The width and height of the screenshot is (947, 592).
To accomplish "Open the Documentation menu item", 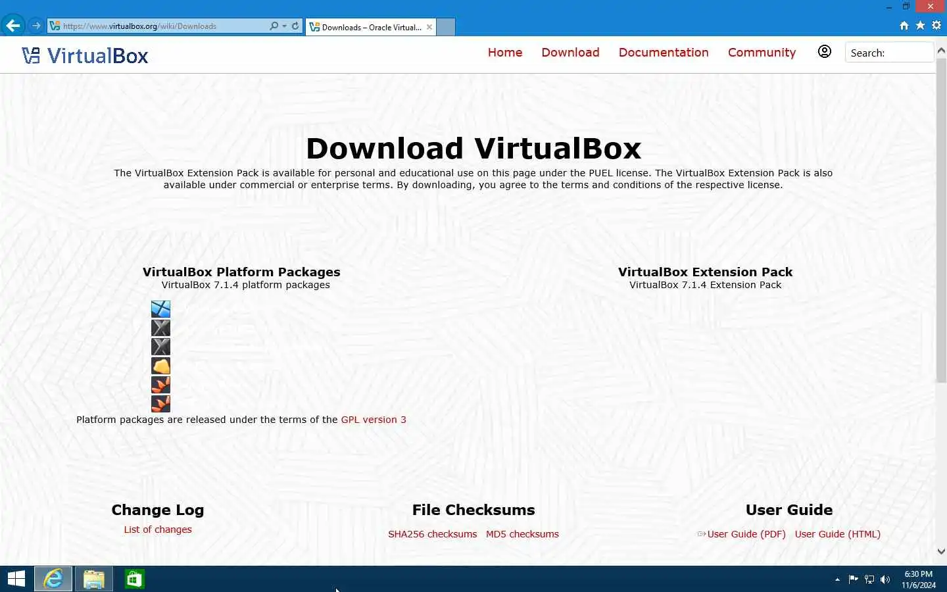I will point(664,53).
